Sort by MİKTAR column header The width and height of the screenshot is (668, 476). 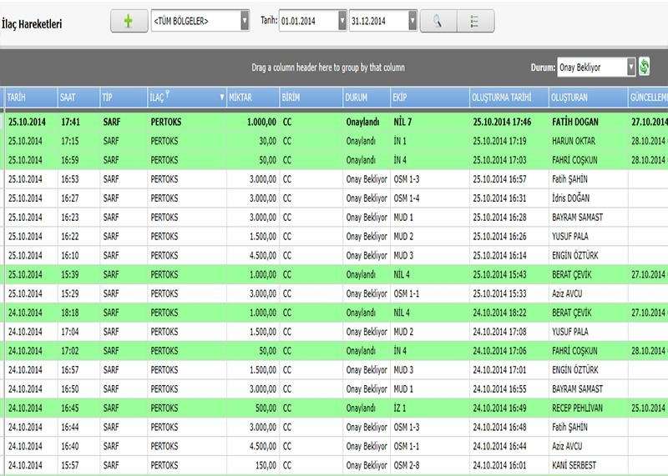[253, 98]
